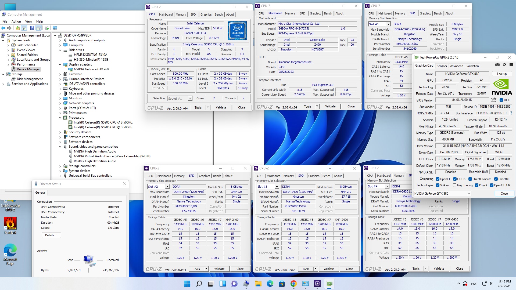Uncheck the CUDA checkbox

[455, 179]
